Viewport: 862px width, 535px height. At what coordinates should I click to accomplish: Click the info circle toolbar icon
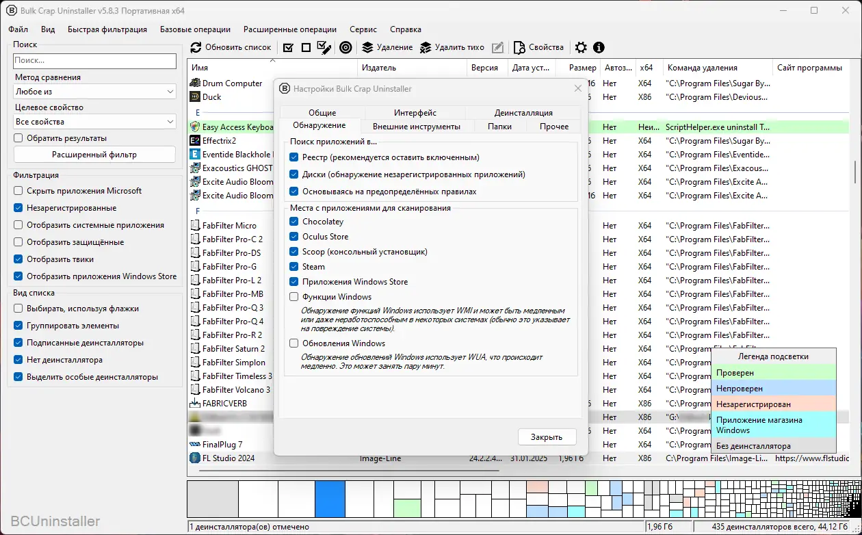click(x=599, y=47)
